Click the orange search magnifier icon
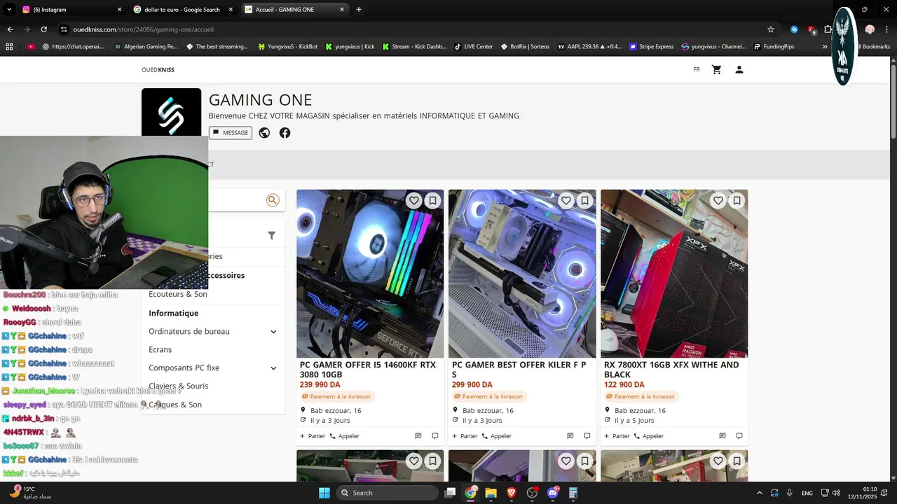 [273, 201]
